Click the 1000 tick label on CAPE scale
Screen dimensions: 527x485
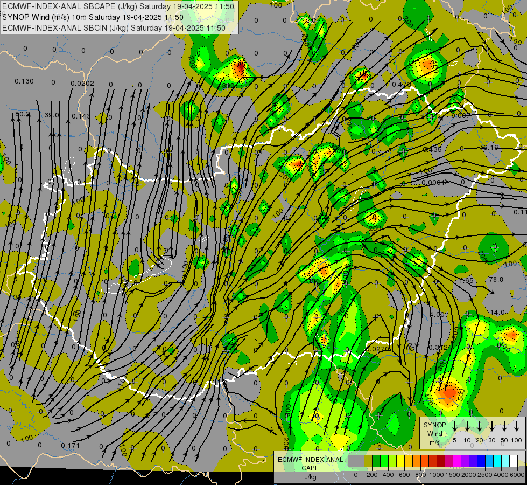(436, 475)
